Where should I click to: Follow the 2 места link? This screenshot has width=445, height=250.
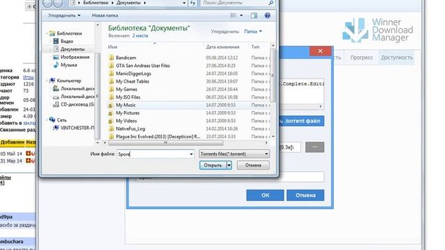click(140, 35)
